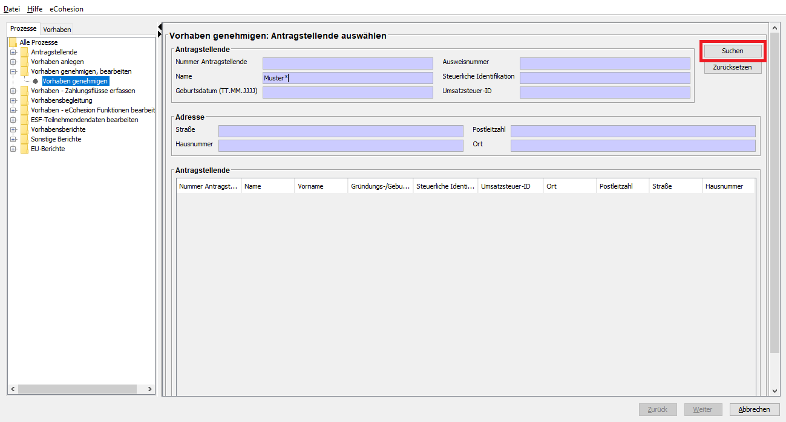Open the Hilfe menu

pyautogui.click(x=34, y=9)
